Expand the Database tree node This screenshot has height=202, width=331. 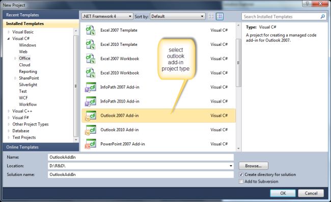coord(9,131)
